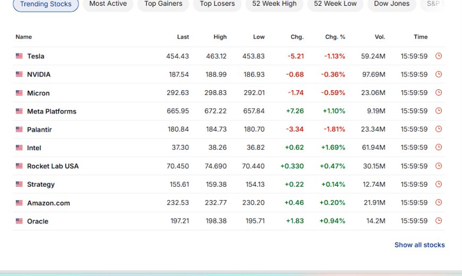
Task: Open the NVIDIA stock link
Action: [39, 74]
